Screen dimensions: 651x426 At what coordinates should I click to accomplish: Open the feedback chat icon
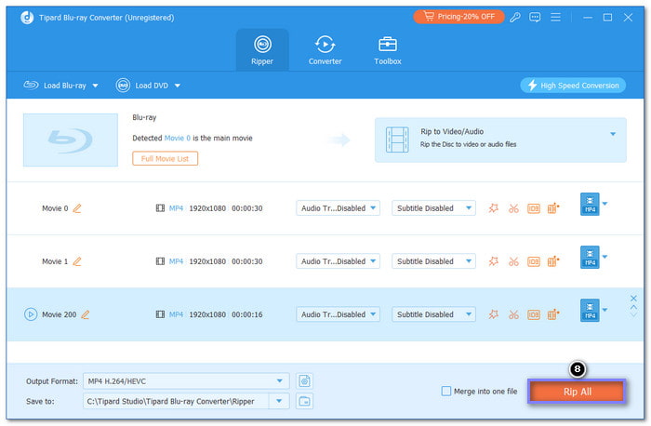[537, 17]
